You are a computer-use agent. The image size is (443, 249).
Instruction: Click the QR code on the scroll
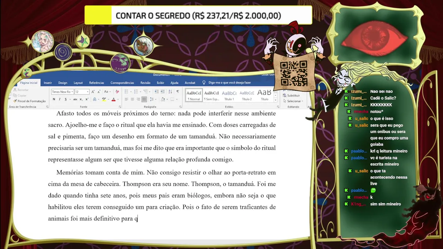click(293, 73)
